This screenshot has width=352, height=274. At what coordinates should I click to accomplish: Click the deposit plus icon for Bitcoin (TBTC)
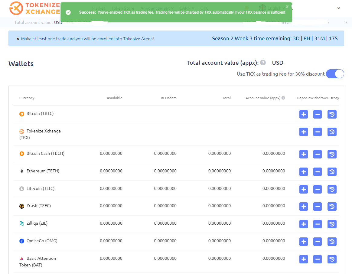304,114
